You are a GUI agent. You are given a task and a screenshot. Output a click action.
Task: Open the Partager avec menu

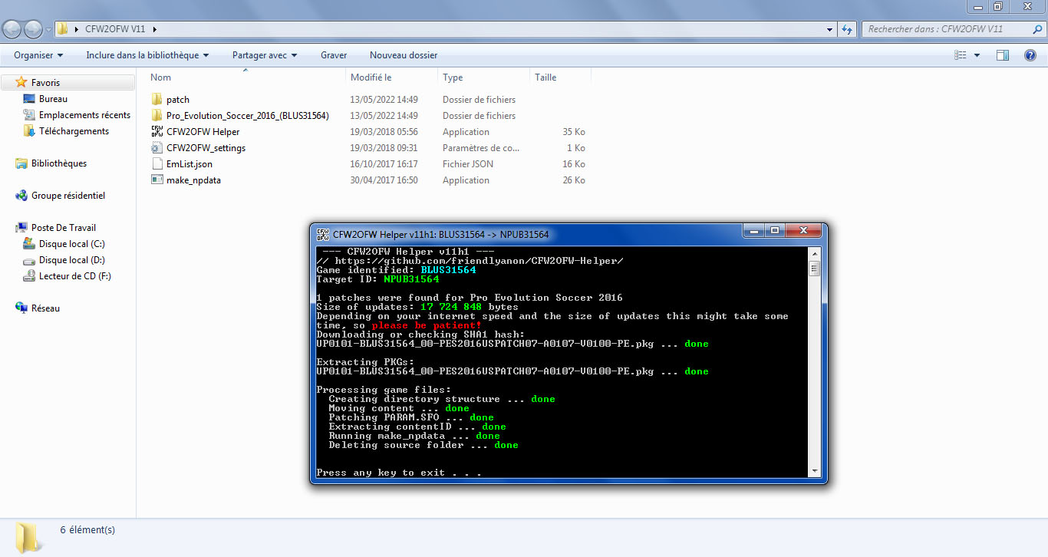tap(264, 55)
